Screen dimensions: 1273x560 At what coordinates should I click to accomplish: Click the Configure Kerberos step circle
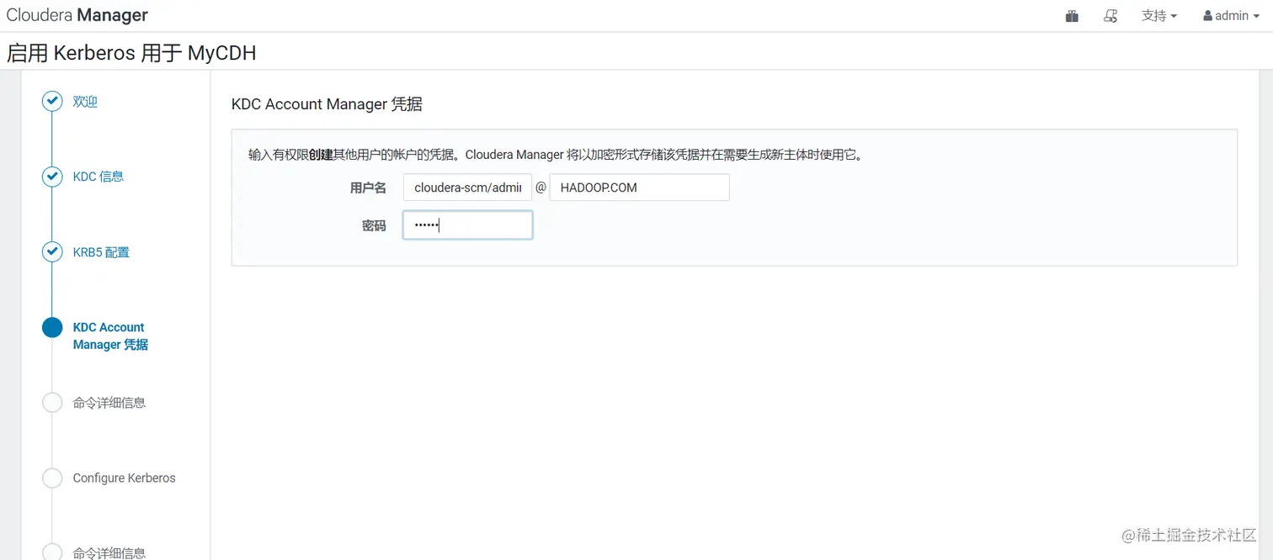[52, 478]
